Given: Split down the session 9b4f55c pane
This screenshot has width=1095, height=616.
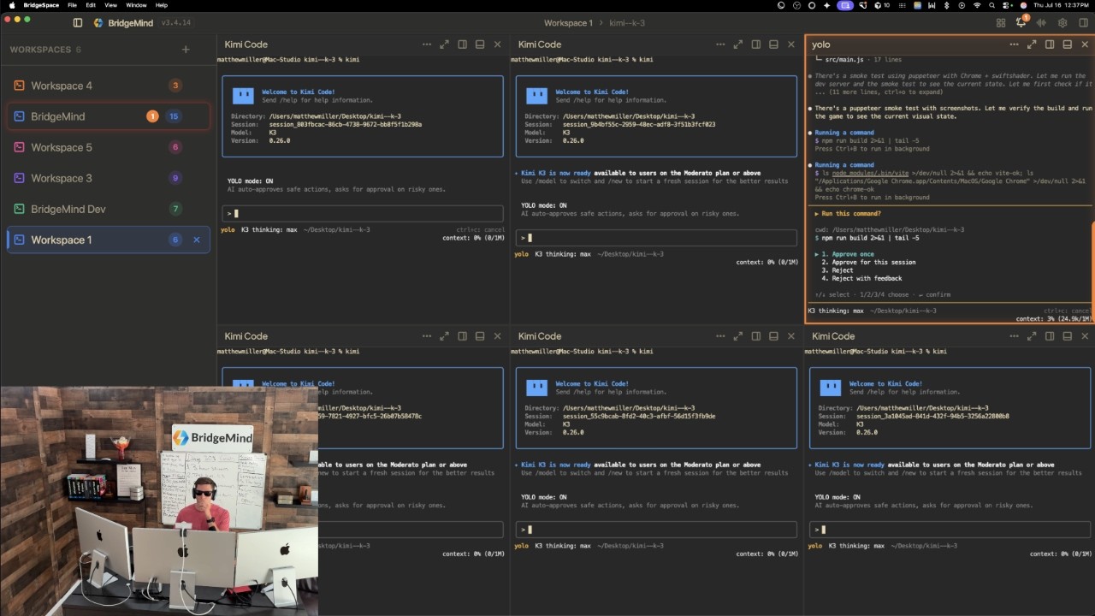Looking at the screenshot, I should coord(773,44).
